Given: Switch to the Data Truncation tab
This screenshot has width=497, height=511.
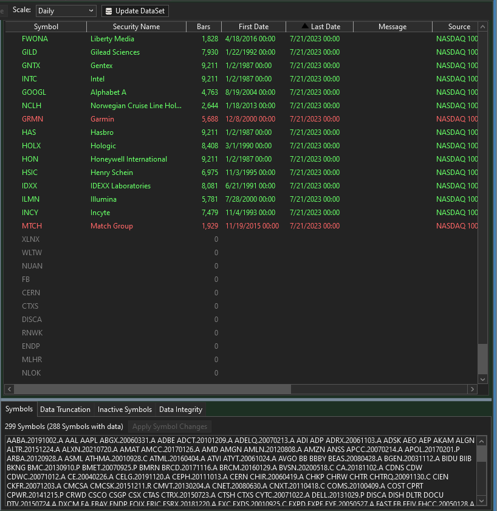Looking at the screenshot, I should (x=65, y=410).
